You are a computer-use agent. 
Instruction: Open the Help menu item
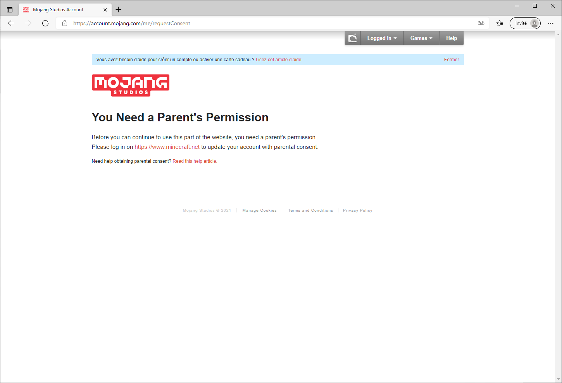(x=452, y=38)
